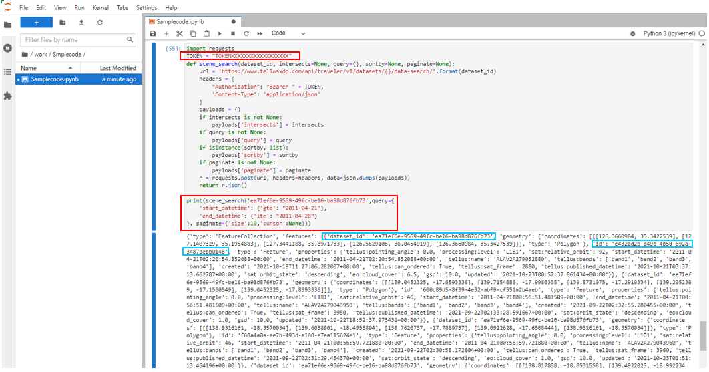
Task: Refresh the file browser list
Action: tap(100, 22)
